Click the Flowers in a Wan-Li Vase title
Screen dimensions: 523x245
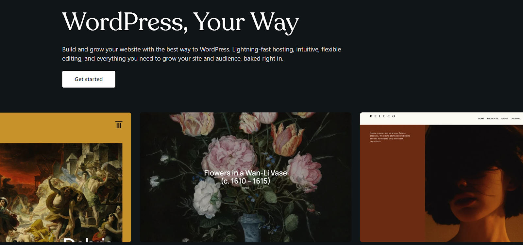(245, 177)
